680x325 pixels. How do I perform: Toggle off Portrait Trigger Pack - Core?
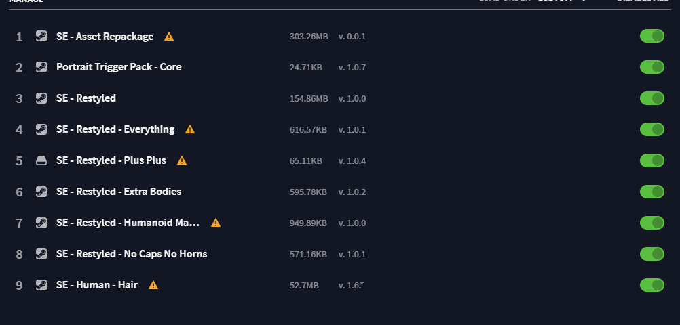click(x=651, y=67)
